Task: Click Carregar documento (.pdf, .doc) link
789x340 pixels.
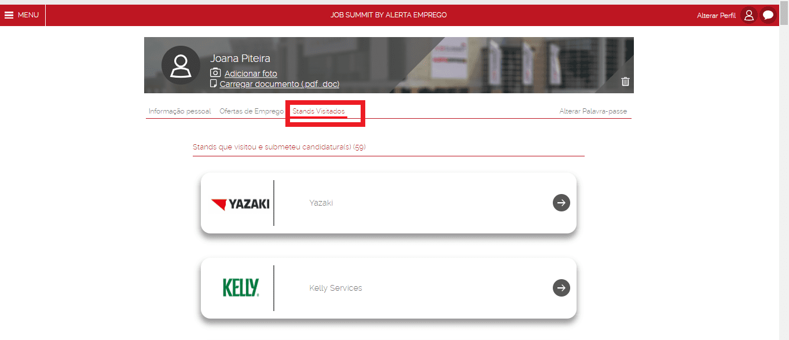Action: (280, 84)
